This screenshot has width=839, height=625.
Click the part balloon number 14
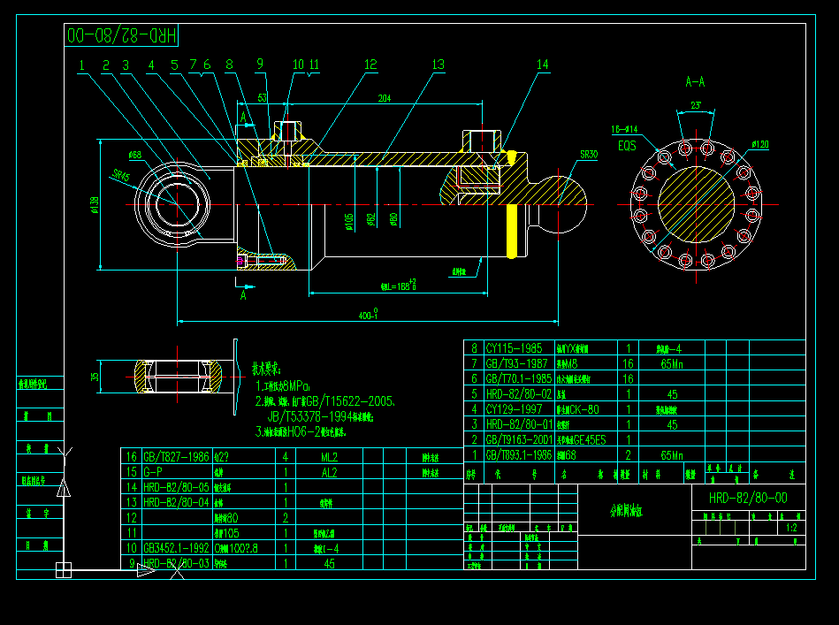click(x=542, y=64)
